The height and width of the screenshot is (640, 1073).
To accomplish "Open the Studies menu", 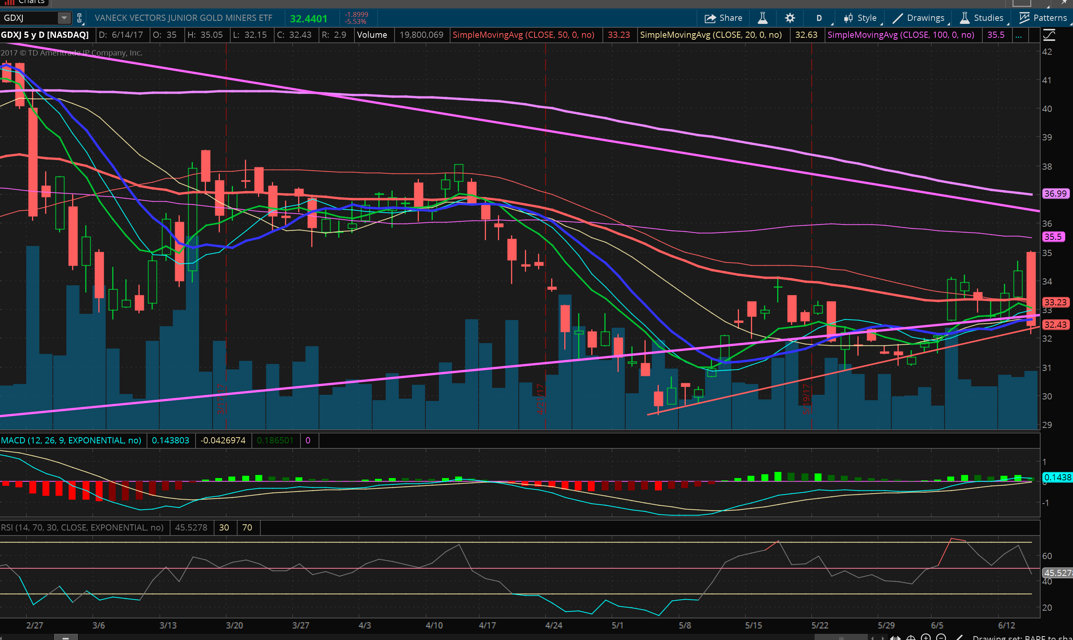I will point(981,18).
